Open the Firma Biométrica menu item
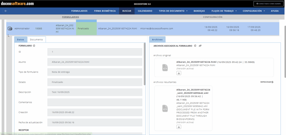 point(105,11)
